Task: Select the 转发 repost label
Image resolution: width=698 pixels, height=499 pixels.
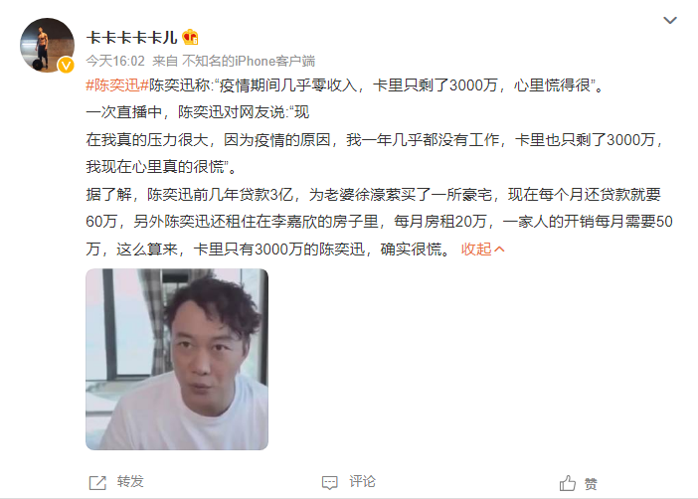Action: click(130, 482)
